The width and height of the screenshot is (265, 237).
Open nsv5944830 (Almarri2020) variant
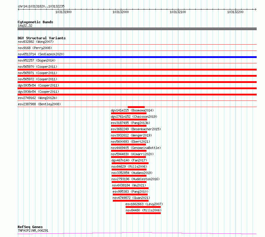pos(132,154)
